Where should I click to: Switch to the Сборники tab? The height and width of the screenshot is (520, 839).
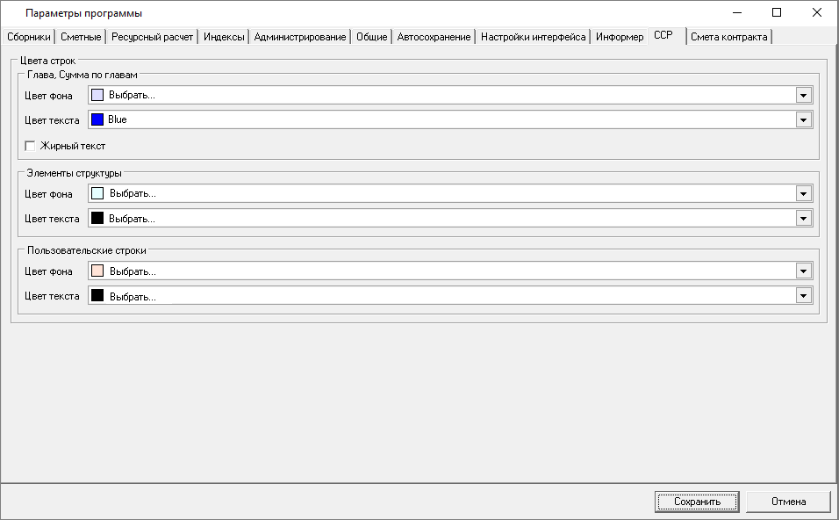click(29, 37)
